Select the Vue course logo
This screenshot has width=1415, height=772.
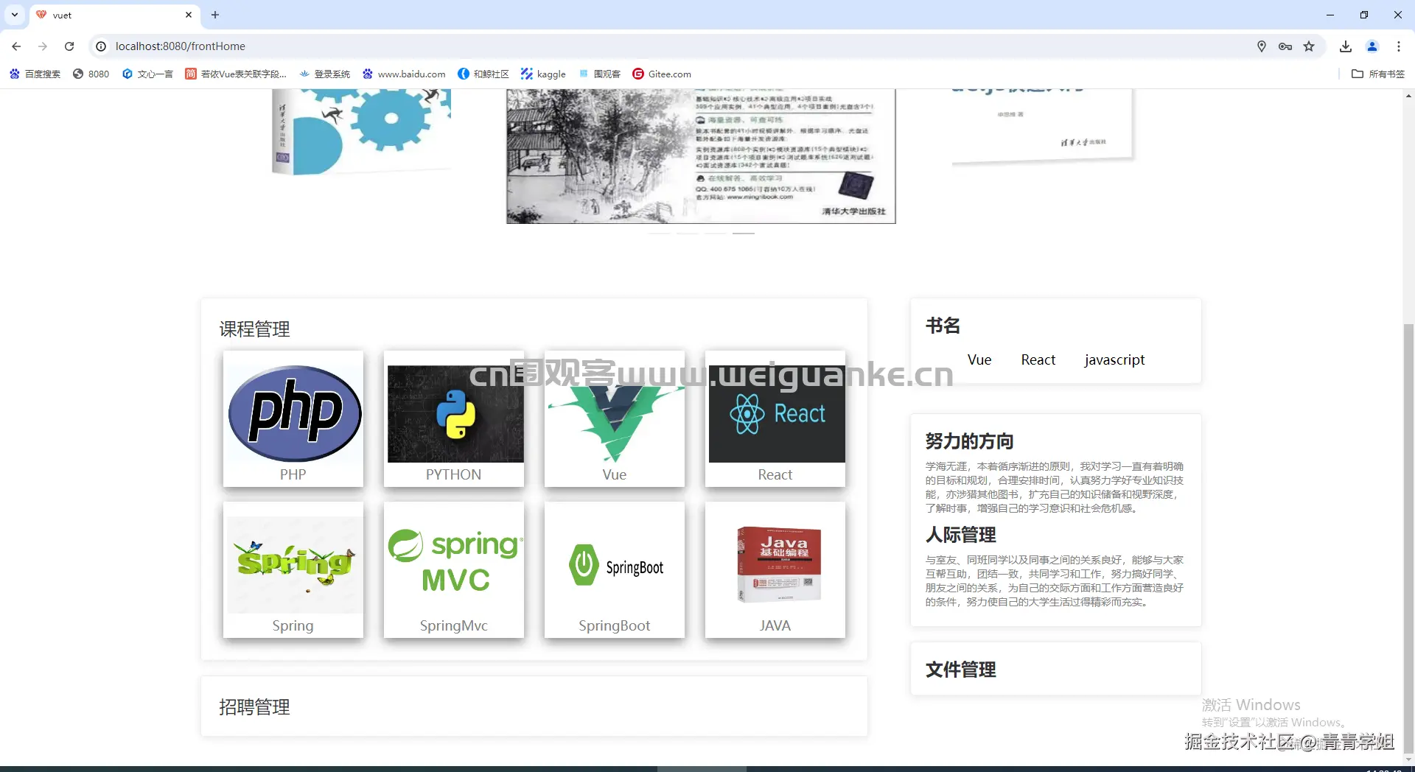coord(615,413)
